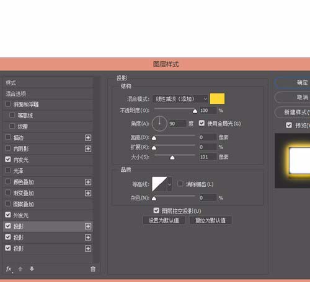
Task: Click the fx add-effect icon at the list bottom
Action: (9, 269)
